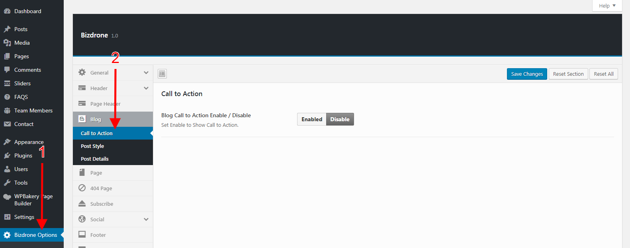Open the Help dropdown
The height and width of the screenshot is (248, 630).
click(607, 6)
